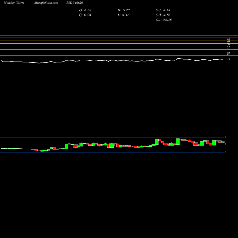Click the '12' label beside the white line

pyautogui.click(x=228, y=59)
